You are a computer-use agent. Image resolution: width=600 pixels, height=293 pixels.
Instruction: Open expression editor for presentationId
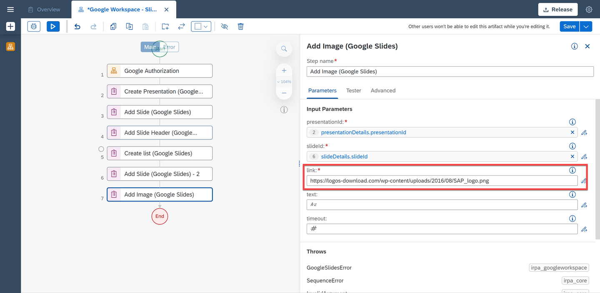[584, 133]
